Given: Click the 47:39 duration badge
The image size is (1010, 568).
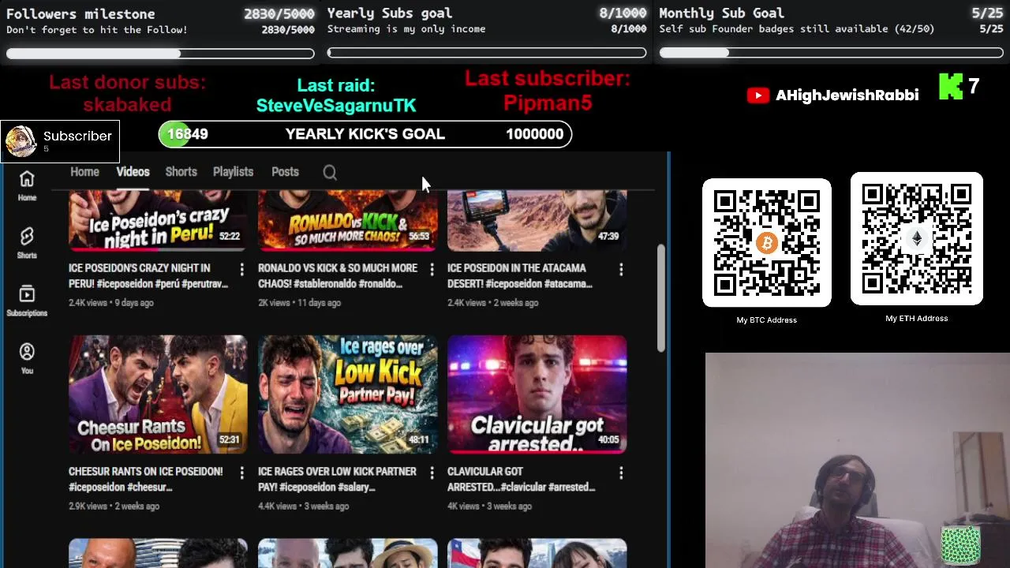Looking at the screenshot, I should pos(608,237).
